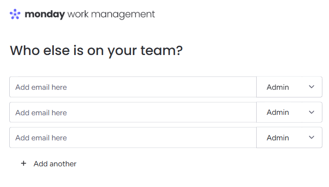This screenshot has height=187, width=329.
Task: Click the chevron arrow in second Admin dropdown
Action: click(x=312, y=112)
